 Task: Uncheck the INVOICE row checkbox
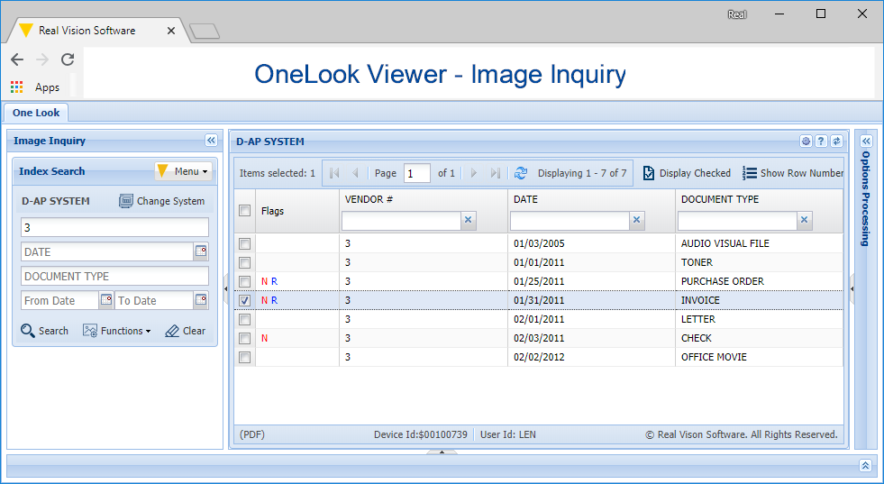click(x=245, y=301)
